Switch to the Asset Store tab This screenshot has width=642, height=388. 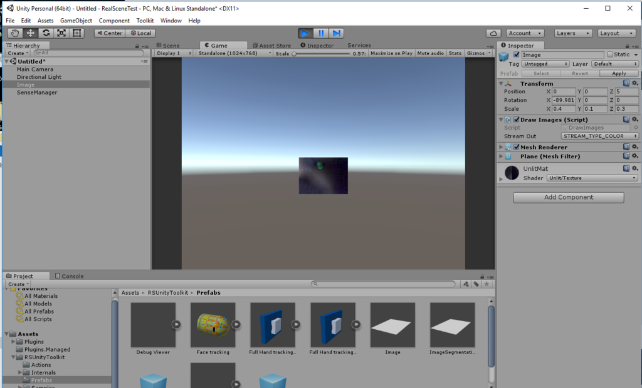[x=272, y=46]
